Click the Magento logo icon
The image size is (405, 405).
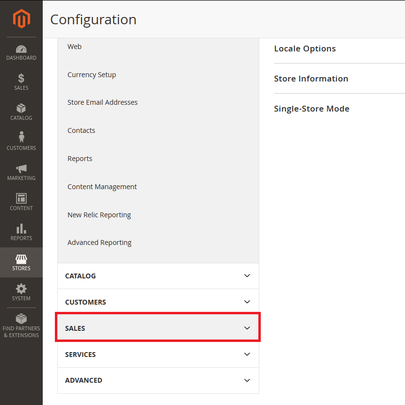(x=21, y=19)
